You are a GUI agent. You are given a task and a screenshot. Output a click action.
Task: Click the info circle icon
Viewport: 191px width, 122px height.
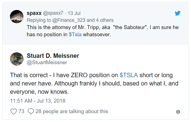[178, 112]
